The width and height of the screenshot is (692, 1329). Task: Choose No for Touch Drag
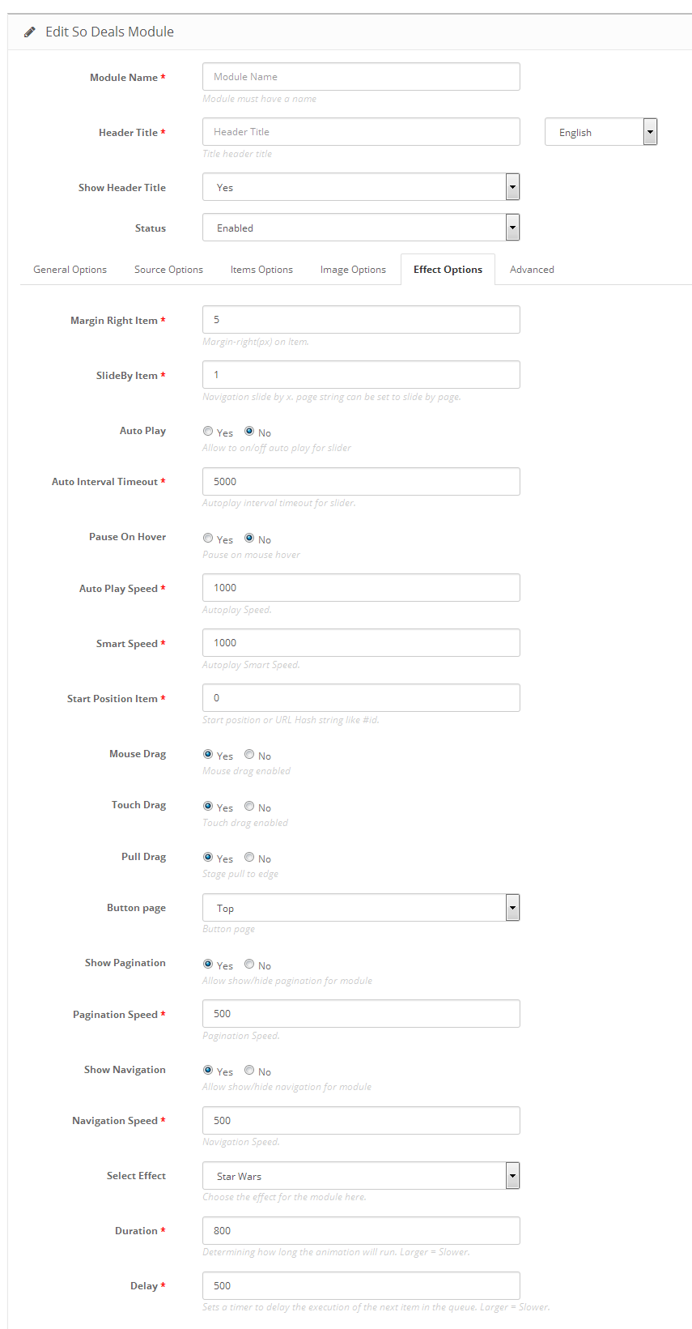[249, 807]
